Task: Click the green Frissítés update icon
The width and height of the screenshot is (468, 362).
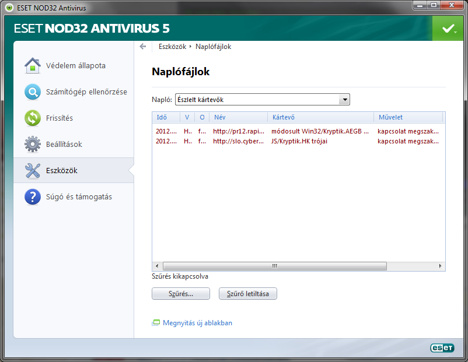Action: (33, 118)
